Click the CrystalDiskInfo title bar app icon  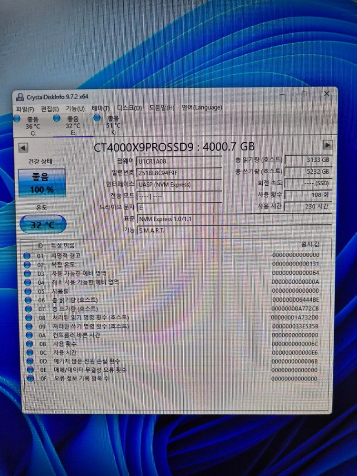pos(20,97)
